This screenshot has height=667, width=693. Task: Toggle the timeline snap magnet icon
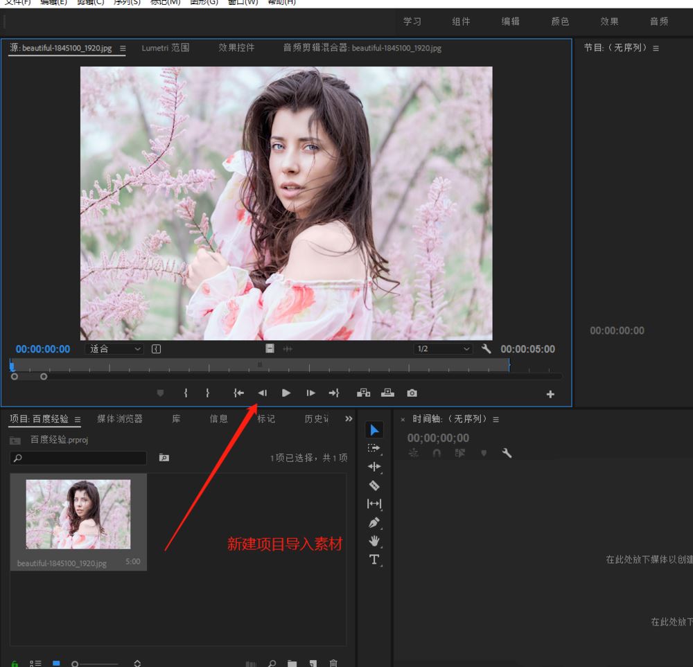pos(437,453)
